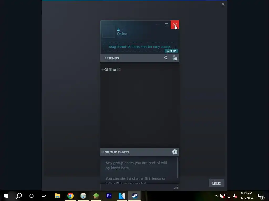Close the overlay with the top-right X
The image size is (269, 201).
pyautogui.click(x=223, y=4)
